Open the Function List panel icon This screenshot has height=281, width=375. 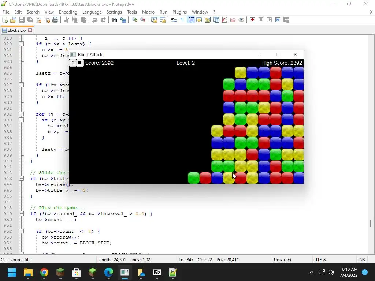224,20
